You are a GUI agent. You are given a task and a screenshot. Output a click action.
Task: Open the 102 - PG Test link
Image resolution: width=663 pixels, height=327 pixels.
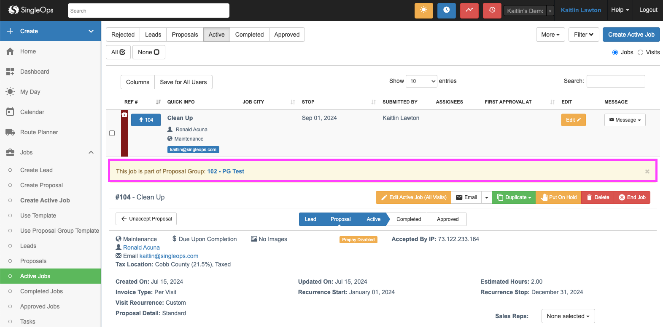coord(226,171)
